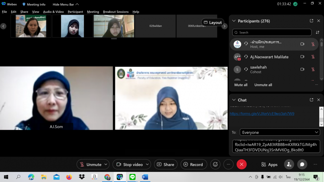The width and height of the screenshot is (324, 182).
Task: Open the reactions emoji button
Action: coord(215,164)
